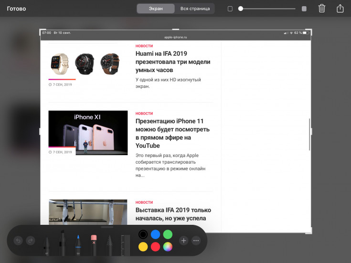Open the Презентацию iPhone 11 headline
Screen dimensions: 351x263
point(172,133)
